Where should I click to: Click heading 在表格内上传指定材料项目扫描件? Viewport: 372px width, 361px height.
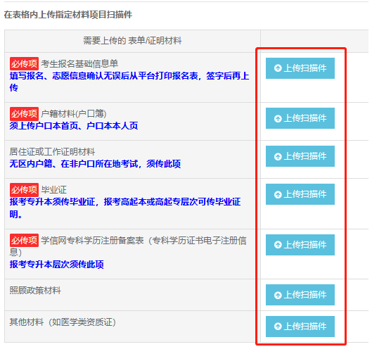click(68, 15)
